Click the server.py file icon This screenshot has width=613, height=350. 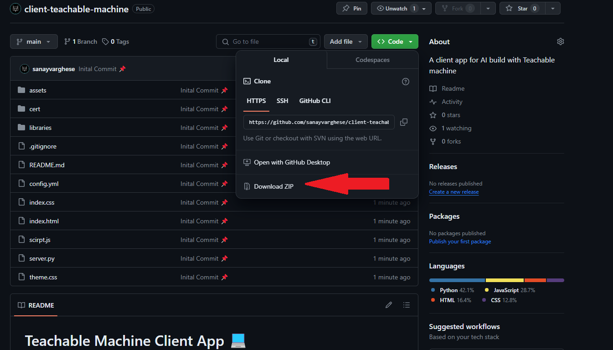coord(21,258)
